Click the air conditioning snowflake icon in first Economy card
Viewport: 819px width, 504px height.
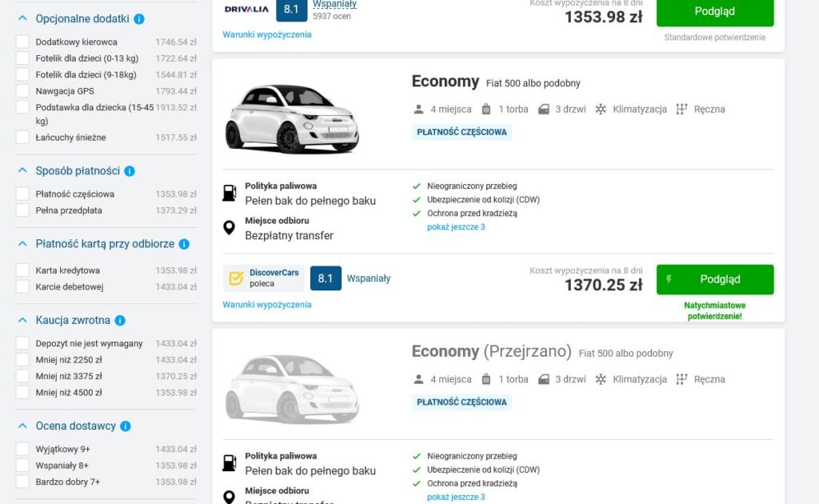[x=601, y=109]
